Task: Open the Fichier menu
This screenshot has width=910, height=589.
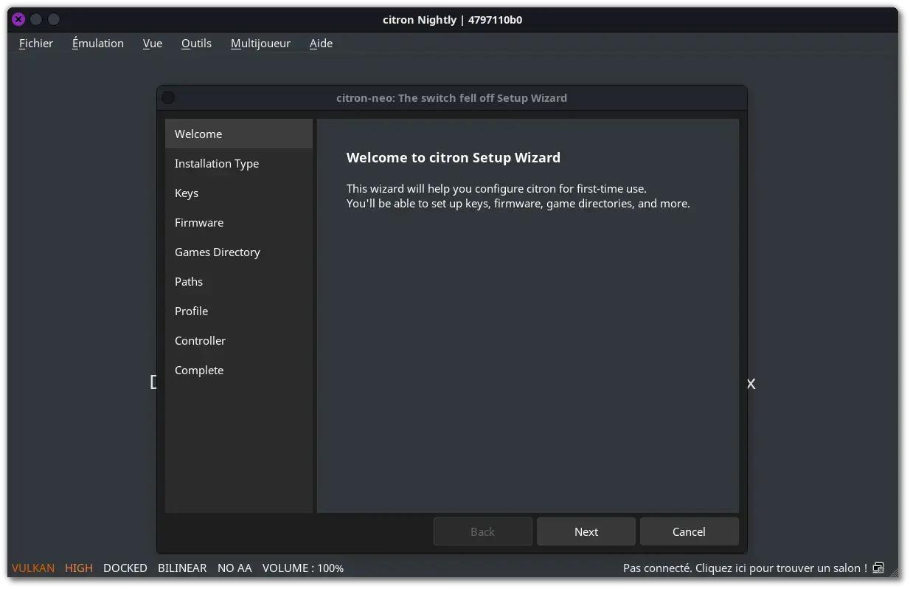Action: click(36, 43)
